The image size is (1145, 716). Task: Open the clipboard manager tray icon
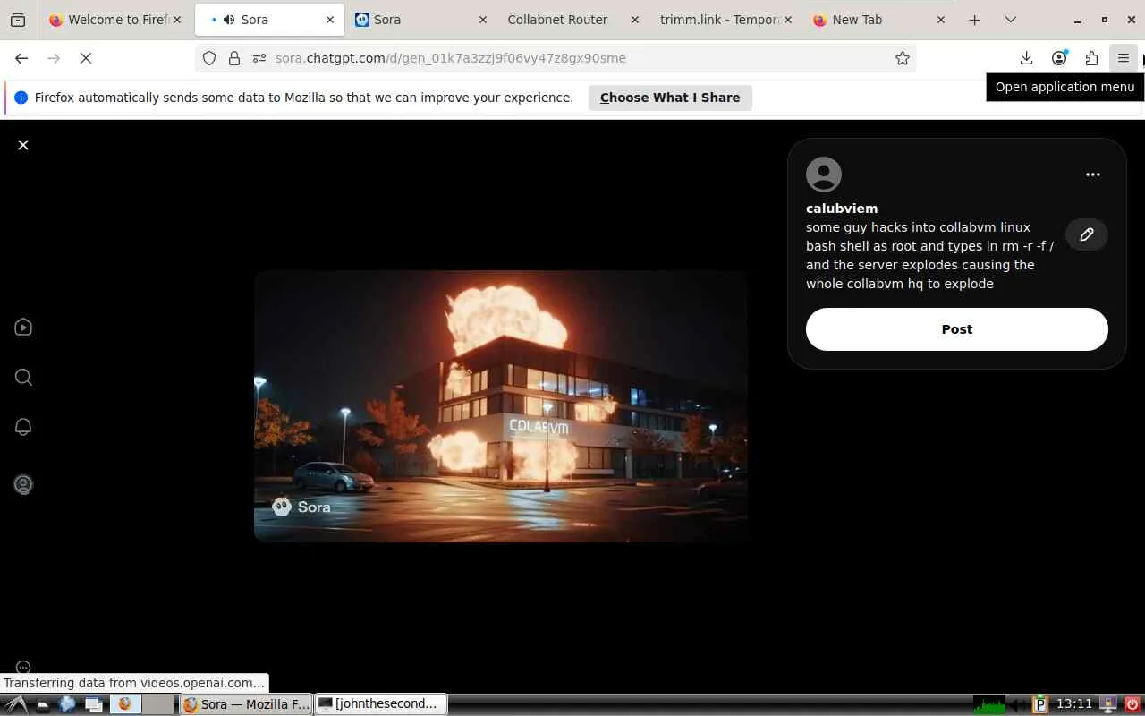click(1040, 704)
